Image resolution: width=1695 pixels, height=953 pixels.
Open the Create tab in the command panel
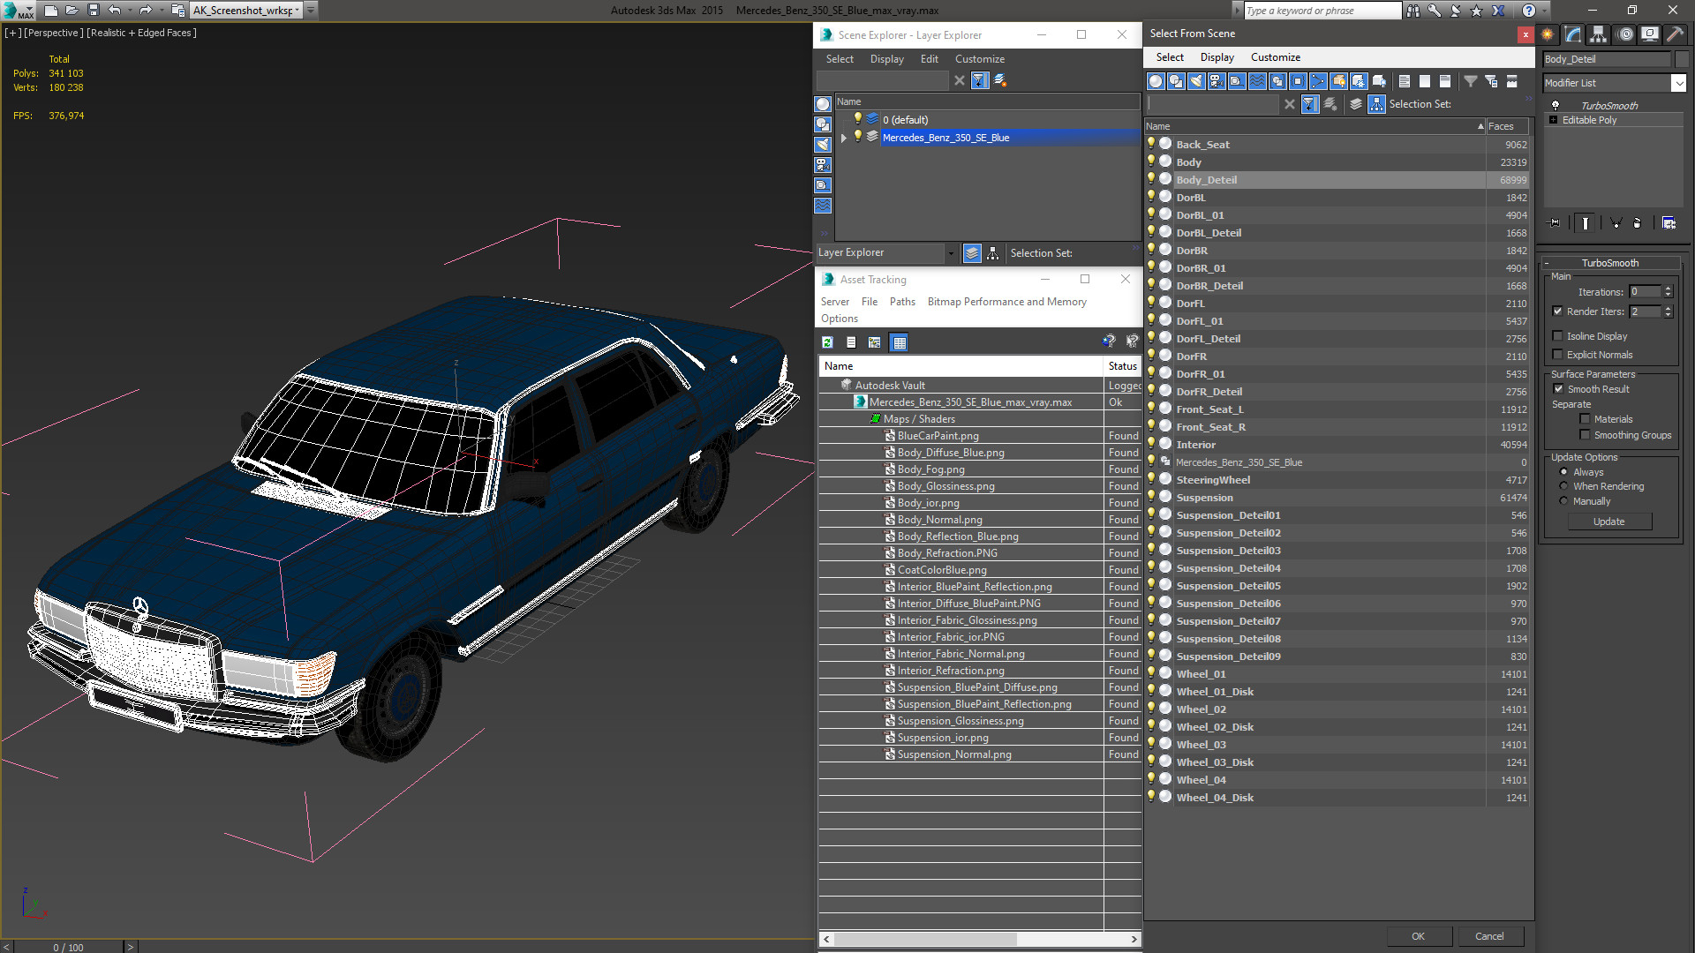(x=1548, y=34)
